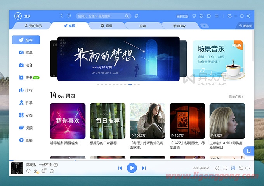Download the current song
This screenshot has width=264, height=186.
pos(36,171)
